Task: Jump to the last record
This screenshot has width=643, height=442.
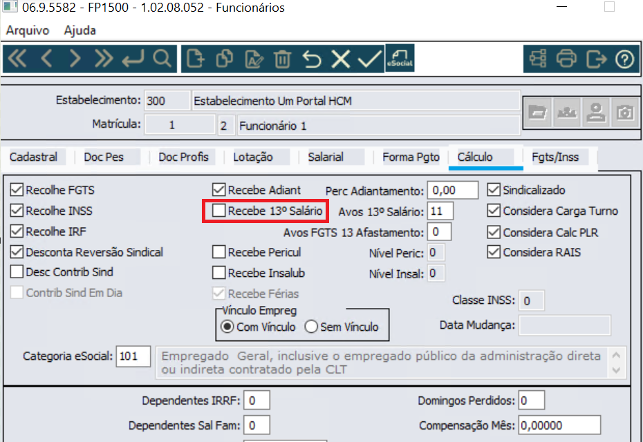Action: [103, 59]
